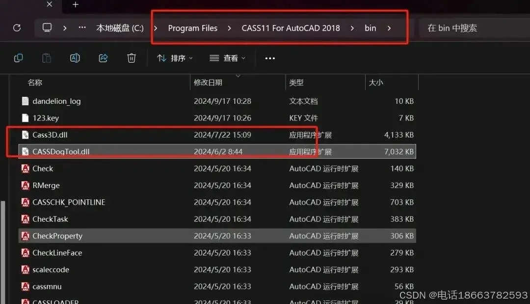Click the This PC monitor icon in address bar
This screenshot has width=530, height=304.
point(47,27)
